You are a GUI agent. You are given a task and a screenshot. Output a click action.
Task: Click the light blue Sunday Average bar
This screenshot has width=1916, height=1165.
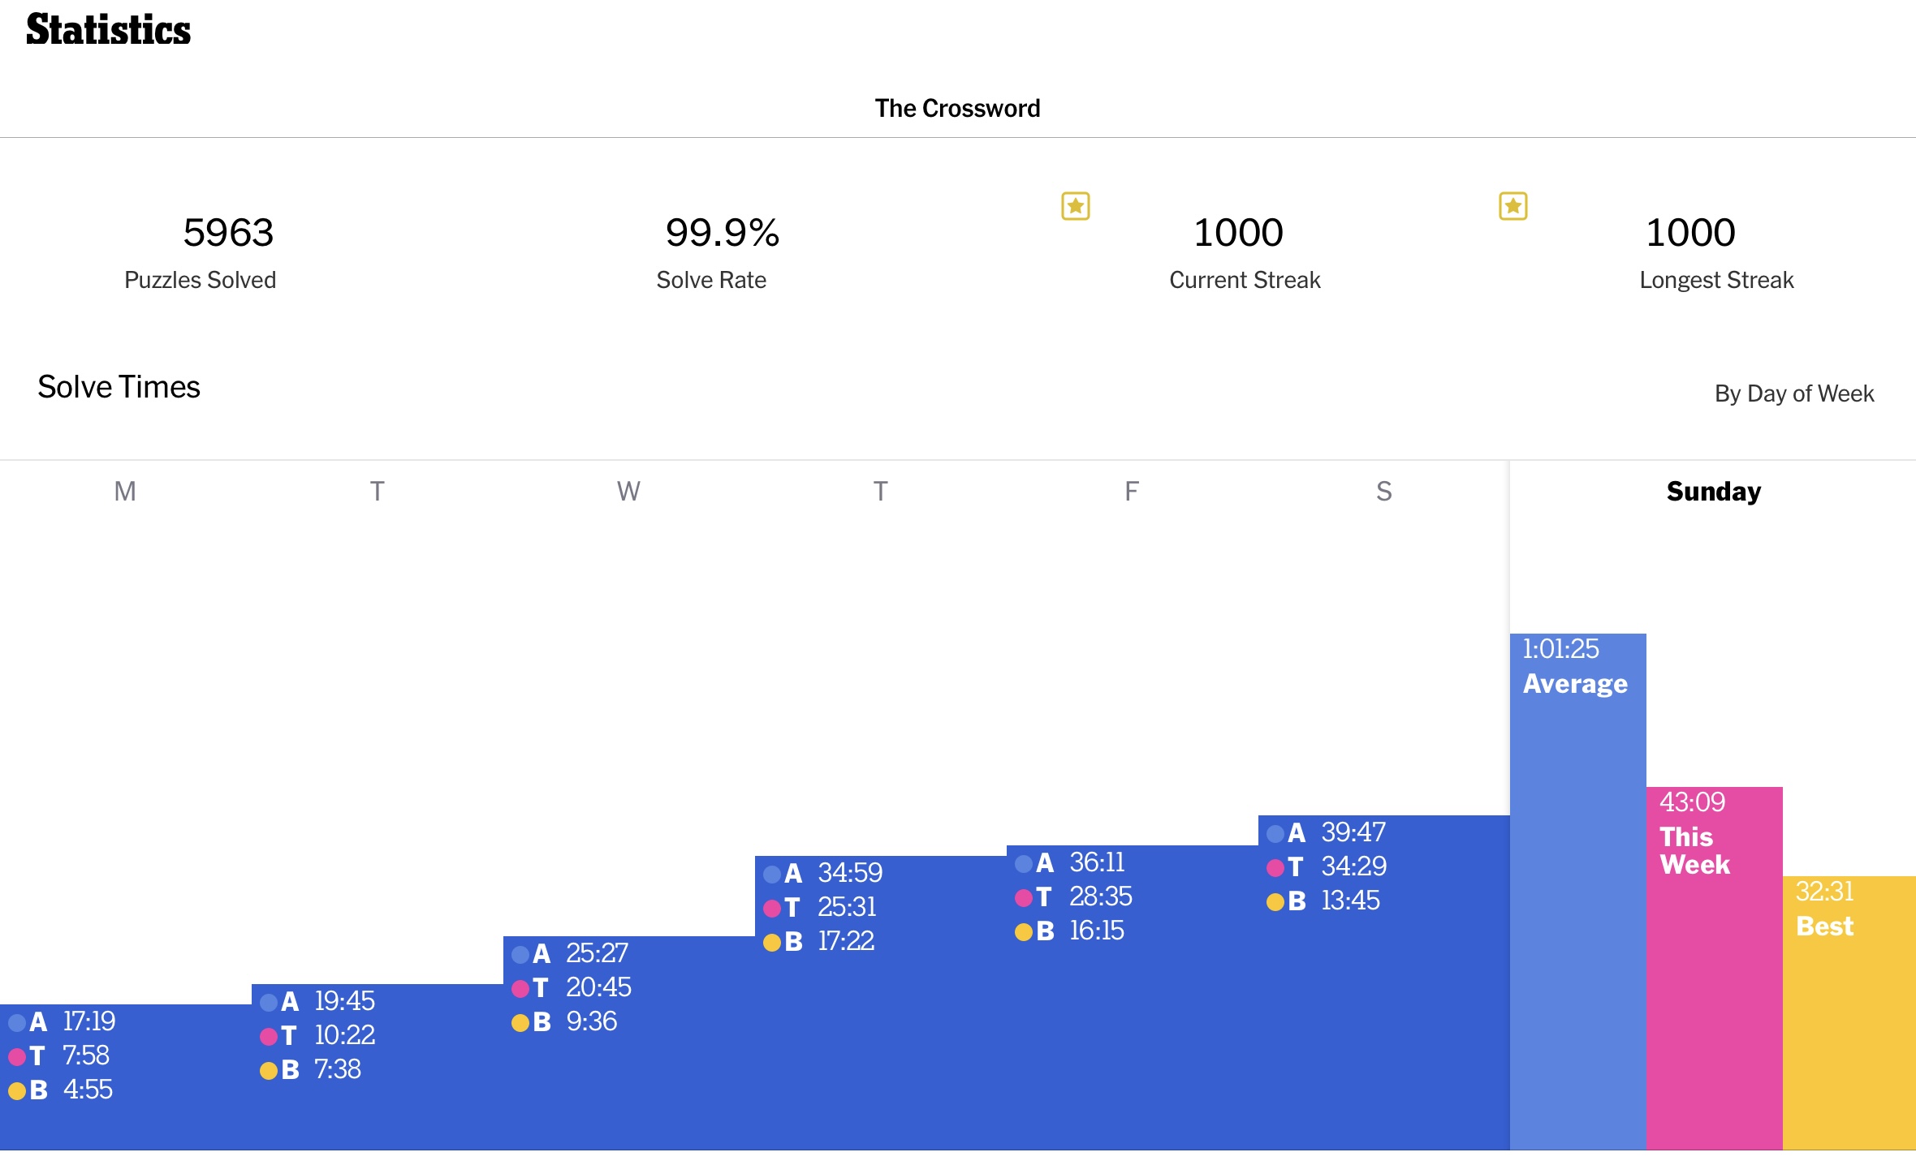point(1577,891)
